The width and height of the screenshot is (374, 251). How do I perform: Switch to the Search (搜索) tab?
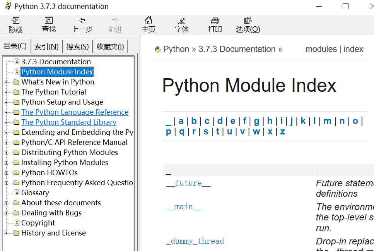coord(77,47)
